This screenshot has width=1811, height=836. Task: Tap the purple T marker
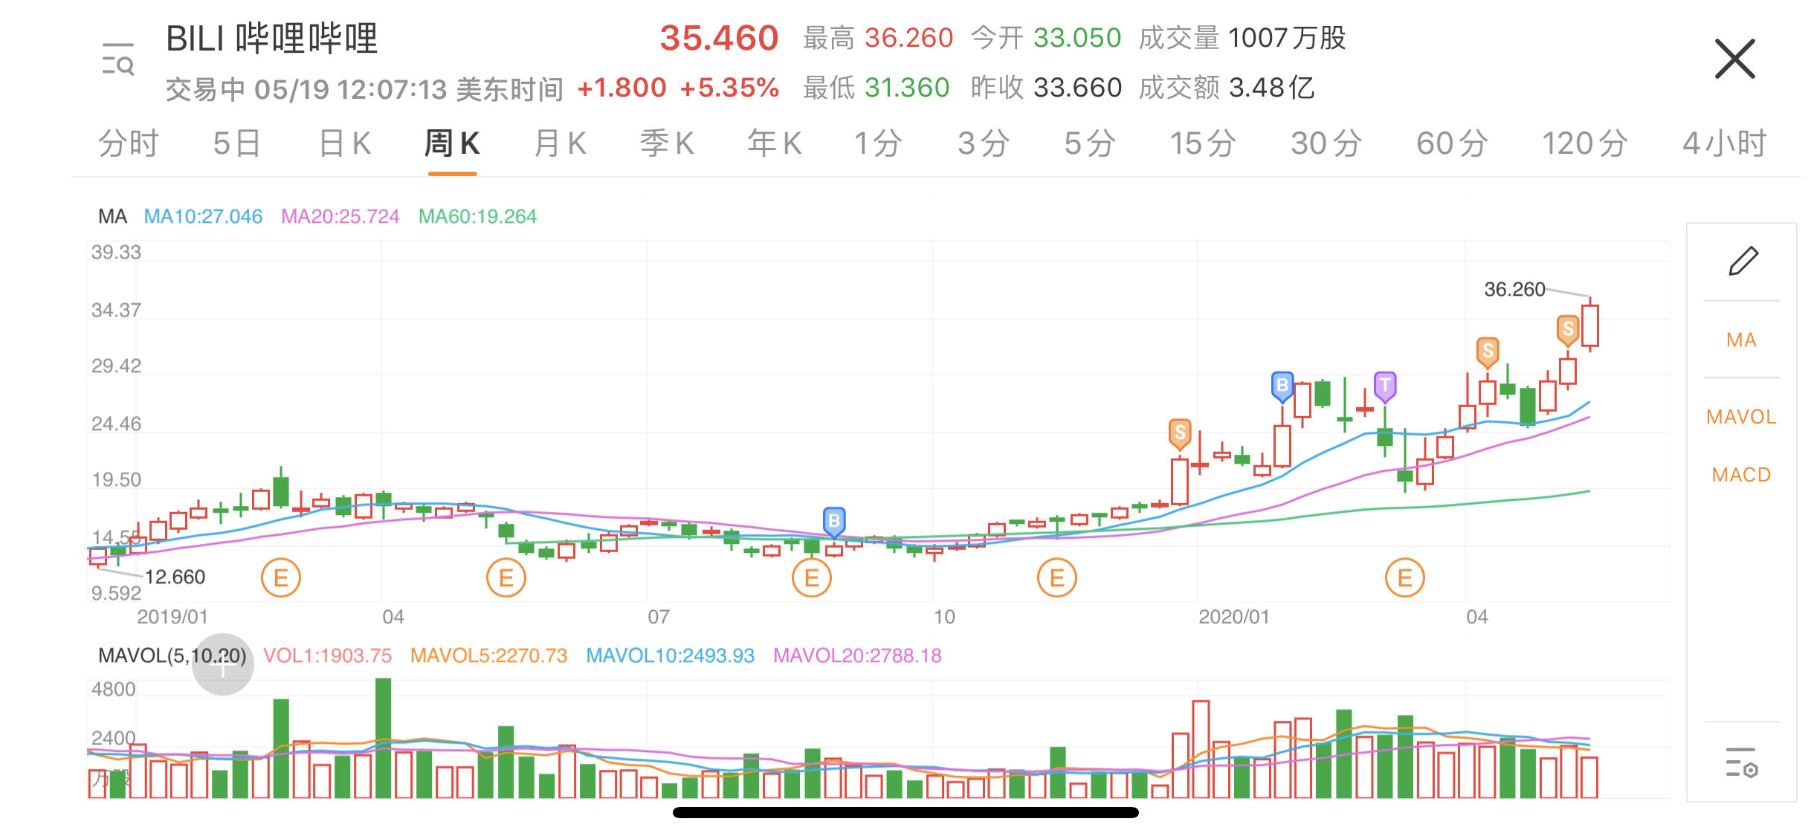(1385, 386)
